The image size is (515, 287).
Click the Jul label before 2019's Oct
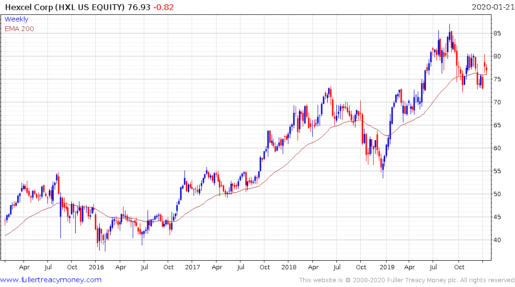(x=433, y=267)
